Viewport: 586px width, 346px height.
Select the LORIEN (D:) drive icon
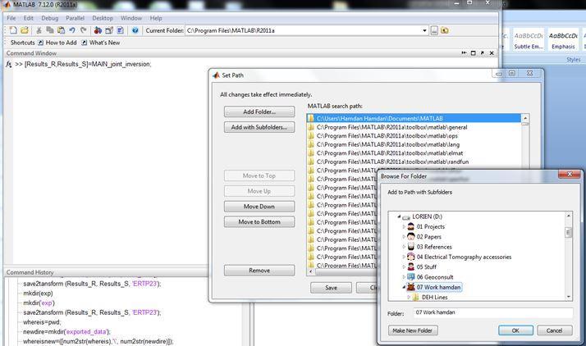click(x=406, y=216)
